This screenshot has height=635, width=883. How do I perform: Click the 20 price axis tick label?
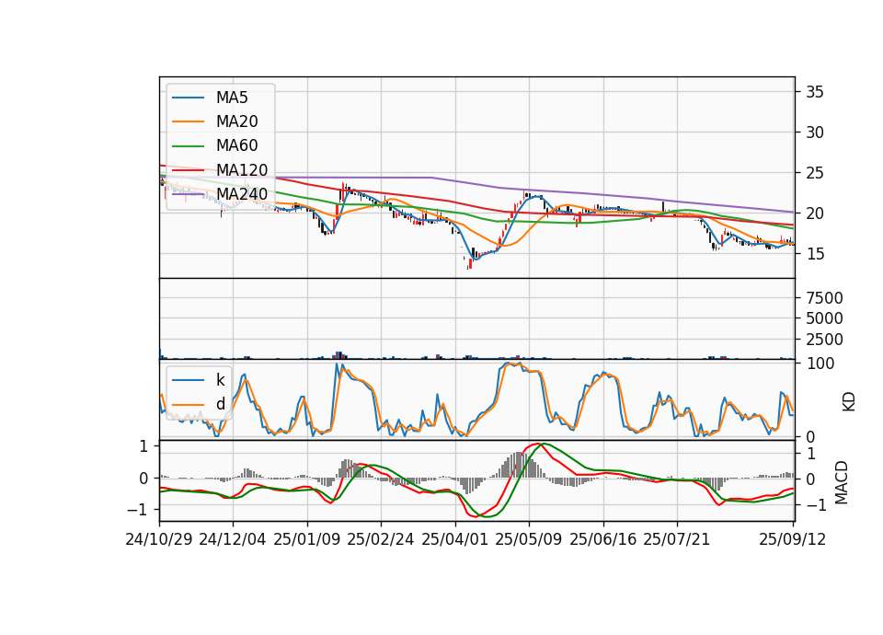[x=815, y=214]
